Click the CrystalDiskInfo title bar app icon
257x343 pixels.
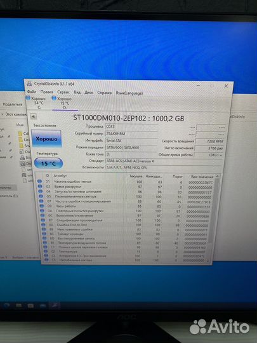[x=29, y=84]
